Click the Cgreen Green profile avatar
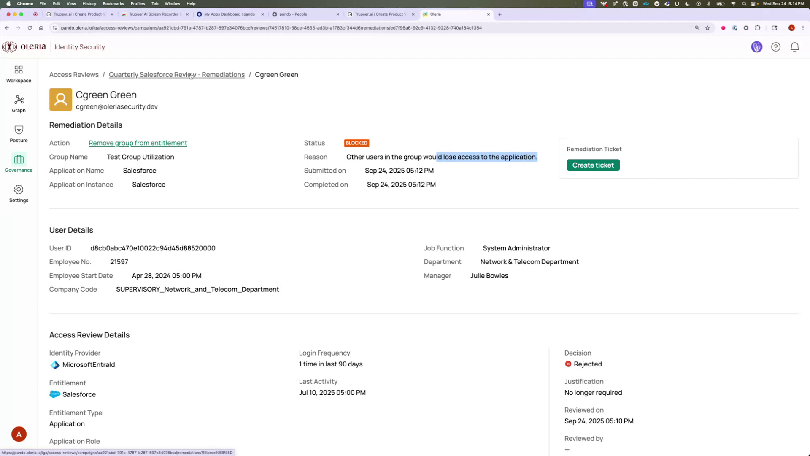Viewport: 810px width, 456px height. [60, 100]
